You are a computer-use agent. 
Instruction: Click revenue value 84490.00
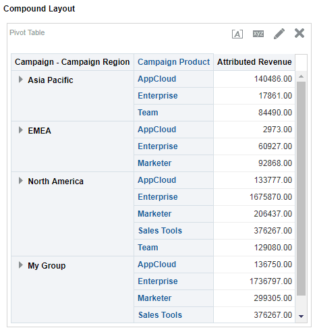click(275, 113)
